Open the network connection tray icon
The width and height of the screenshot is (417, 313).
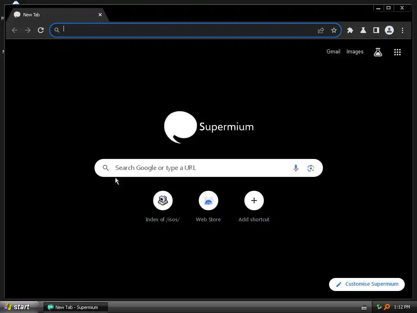pyautogui.click(x=379, y=307)
